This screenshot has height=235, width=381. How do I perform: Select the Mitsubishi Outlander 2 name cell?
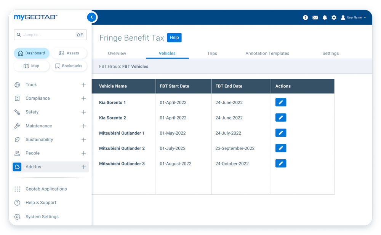coord(122,148)
